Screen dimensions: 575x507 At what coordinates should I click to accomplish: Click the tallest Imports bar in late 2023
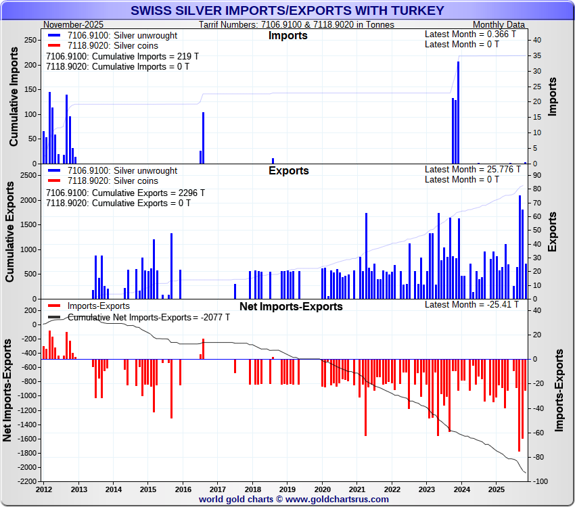pyautogui.click(x=458, y=112)
